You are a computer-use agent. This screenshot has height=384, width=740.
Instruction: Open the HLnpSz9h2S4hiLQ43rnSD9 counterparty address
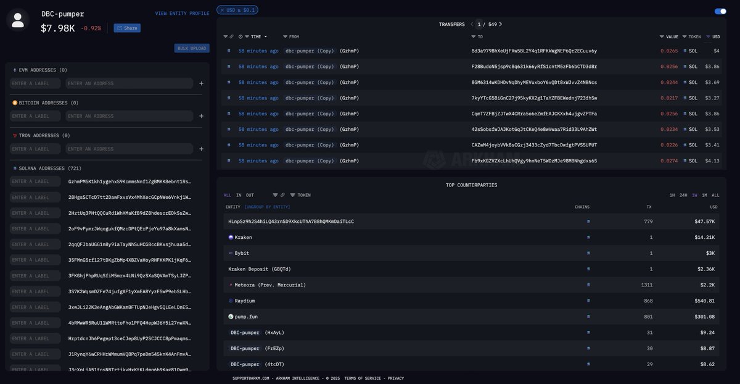[x=291, y=221]
